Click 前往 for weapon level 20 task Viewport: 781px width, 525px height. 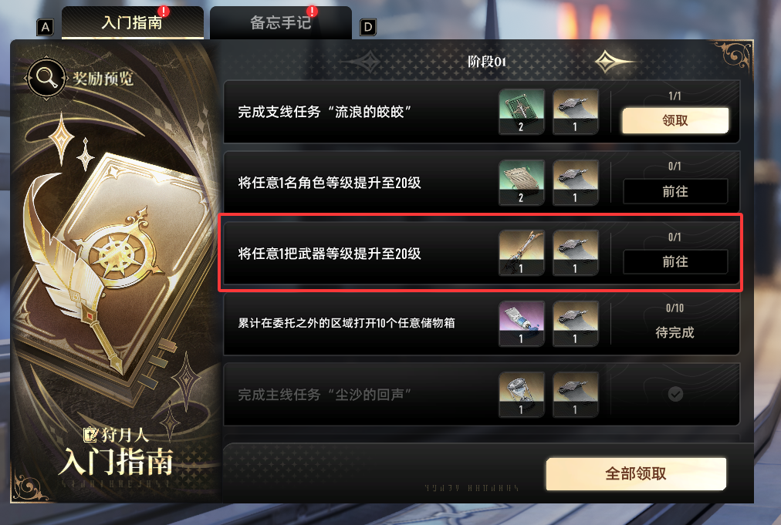(675, 262)
